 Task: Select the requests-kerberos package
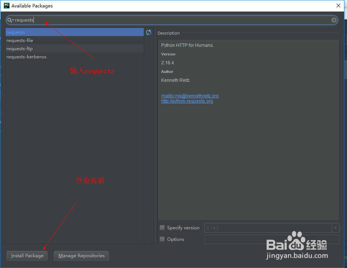[75, 57]
